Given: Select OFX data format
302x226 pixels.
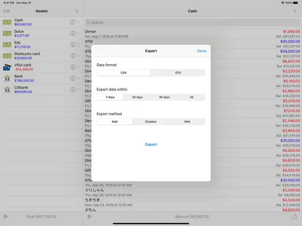Looking at the screenshot, I should [x=178, y=73].
